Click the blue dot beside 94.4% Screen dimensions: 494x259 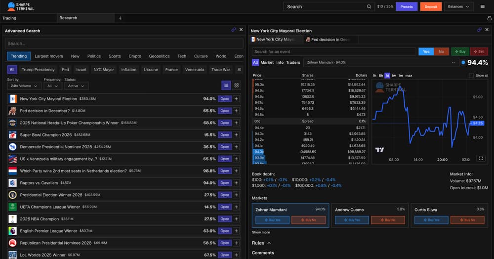[x=463, y=63]
